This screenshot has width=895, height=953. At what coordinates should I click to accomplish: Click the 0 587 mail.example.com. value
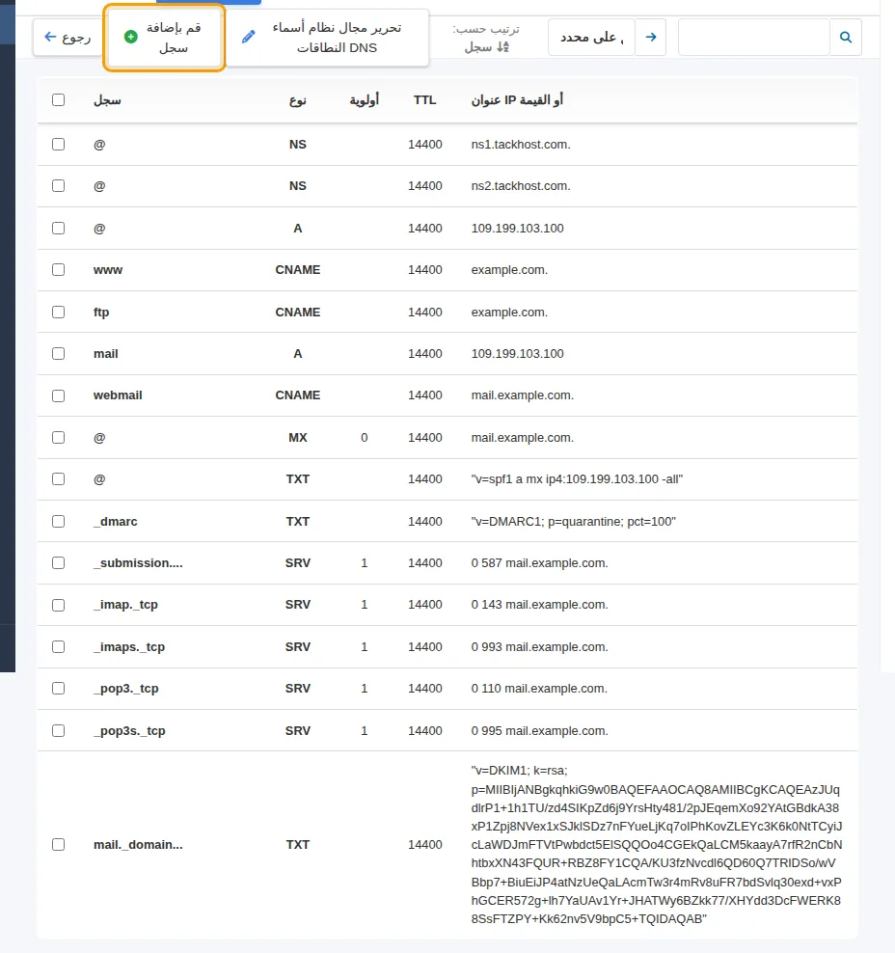(539, 562)
